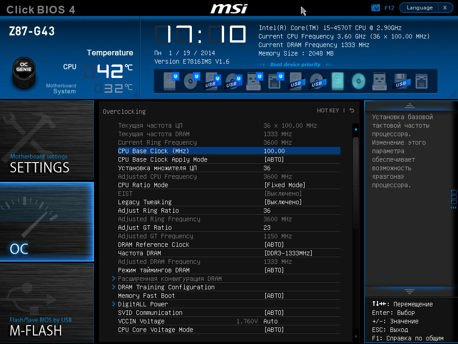The image size is (458, 344).
Task: Click the handle at top of help panel
Action: (x=410, y=106)
